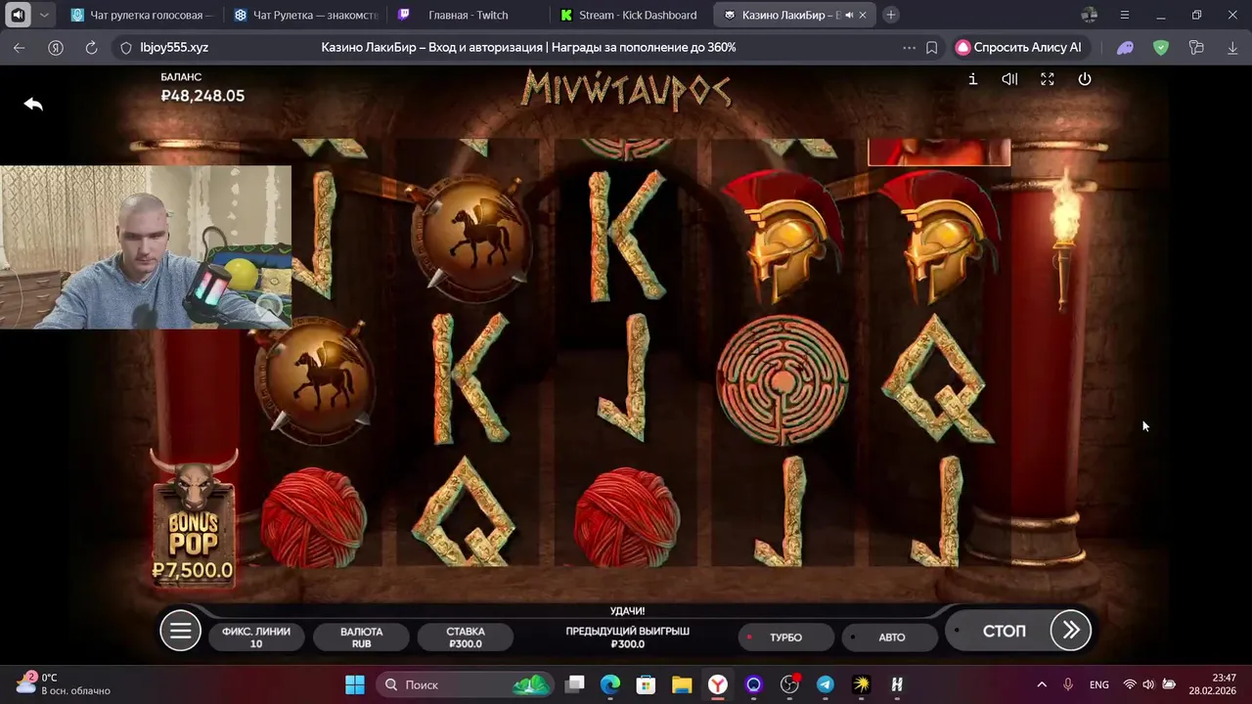The width and height of the screenshot is (1252, 704).
Task: Click the Bonus Pop ₽7,500.0 button
Action: [194, 519]
